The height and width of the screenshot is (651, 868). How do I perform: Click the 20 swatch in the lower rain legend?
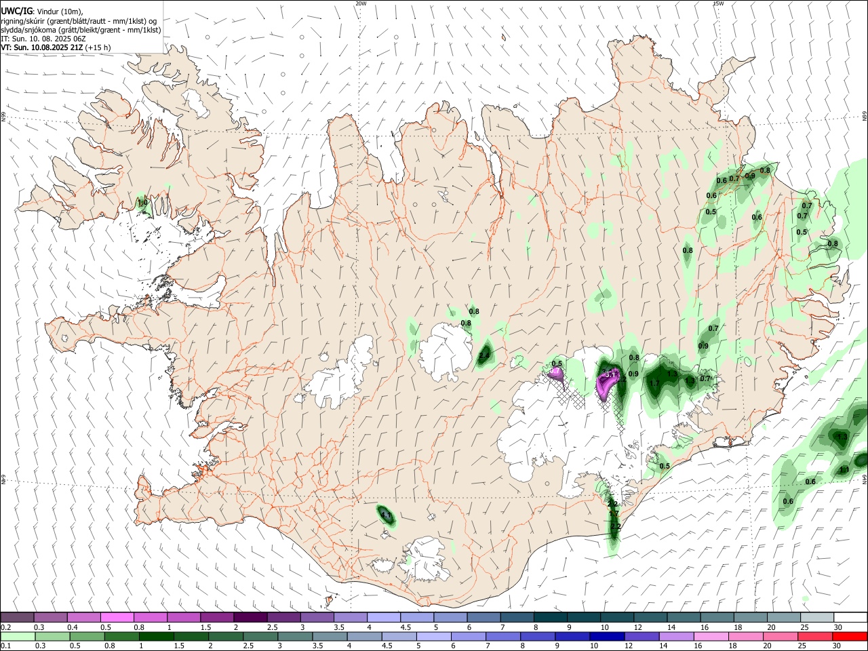pos(780,636)
